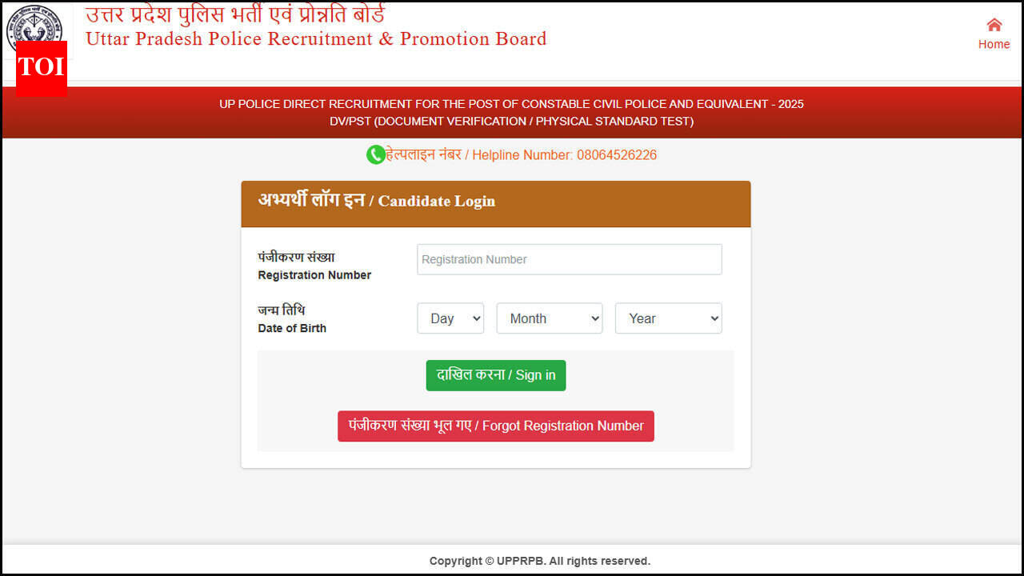Click the Helpline Number 08064526226 text
1024x576 pixels.
point(521,155)
